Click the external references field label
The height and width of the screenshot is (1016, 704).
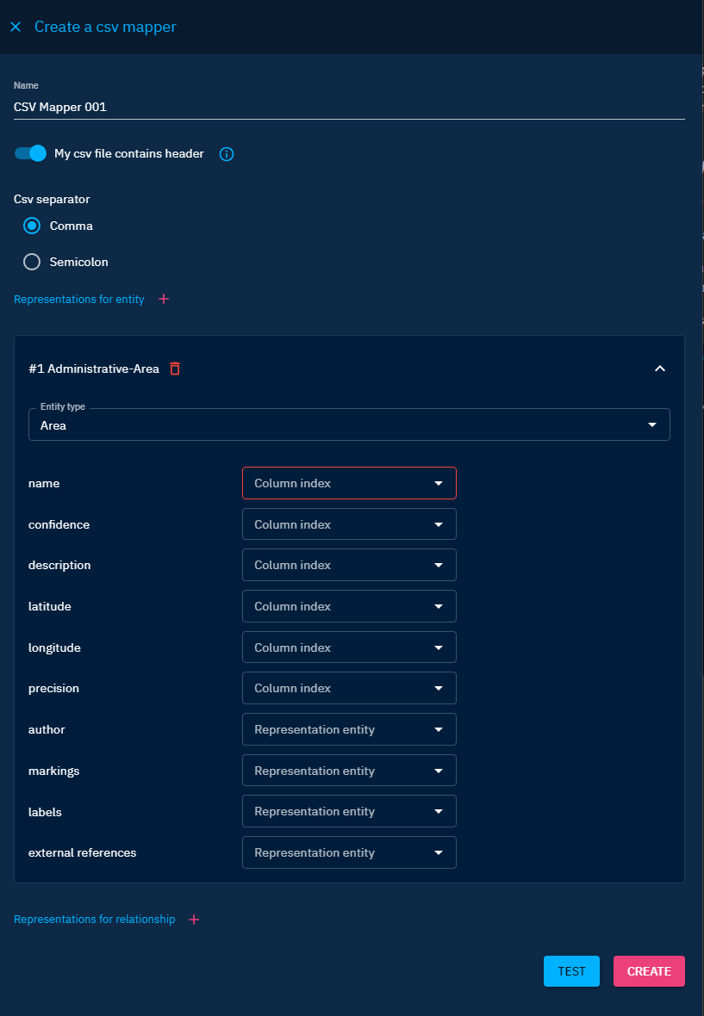coord(83,852)
